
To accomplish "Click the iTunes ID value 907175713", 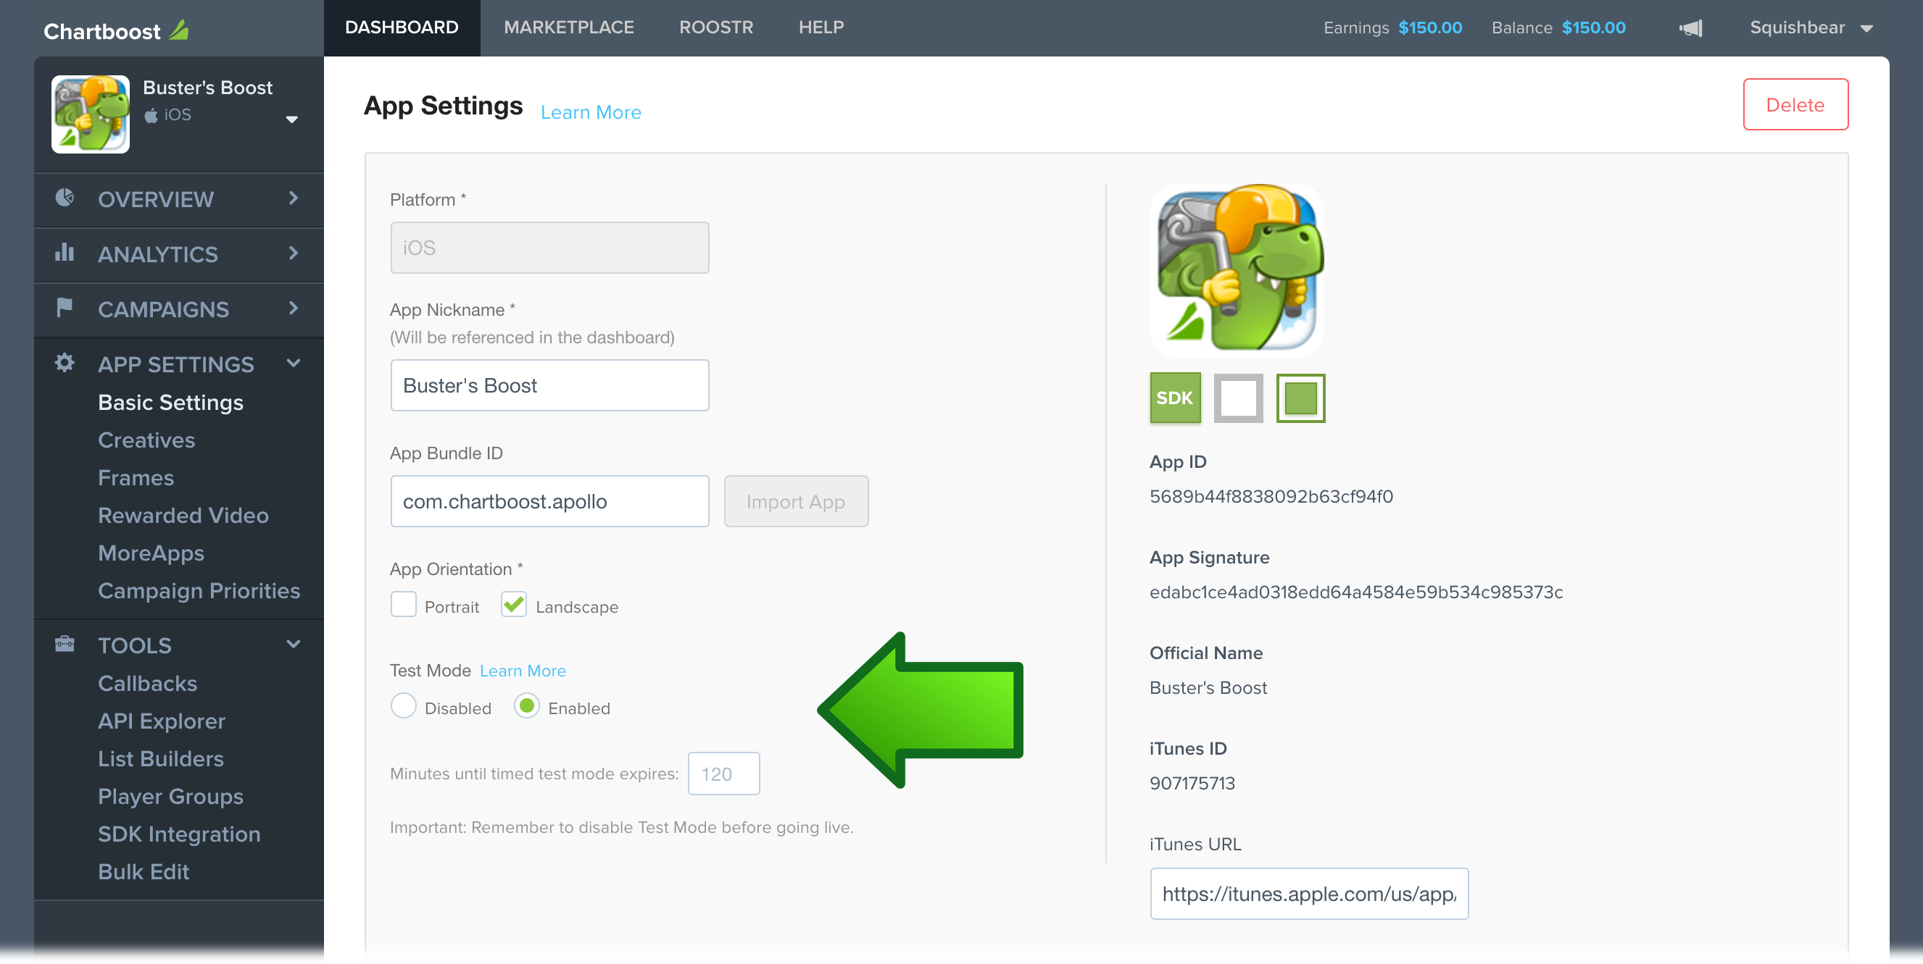I will tap(1192, 784).
